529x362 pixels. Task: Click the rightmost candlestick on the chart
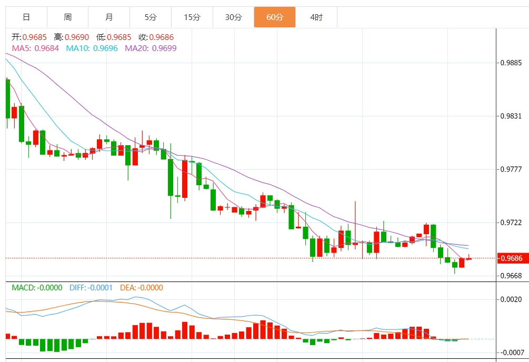pos(468,258)
